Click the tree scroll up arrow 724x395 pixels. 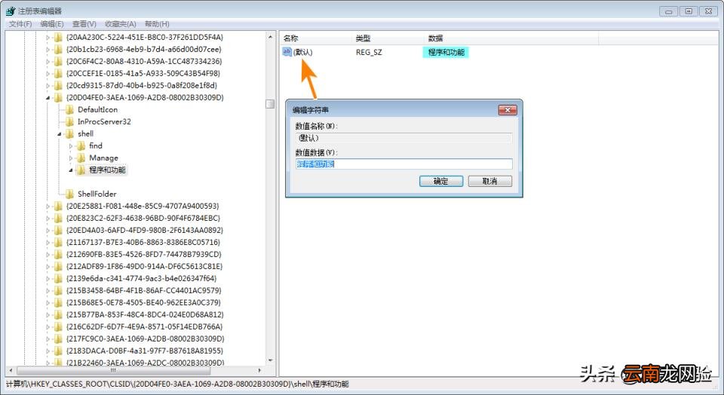pos(271,37)
